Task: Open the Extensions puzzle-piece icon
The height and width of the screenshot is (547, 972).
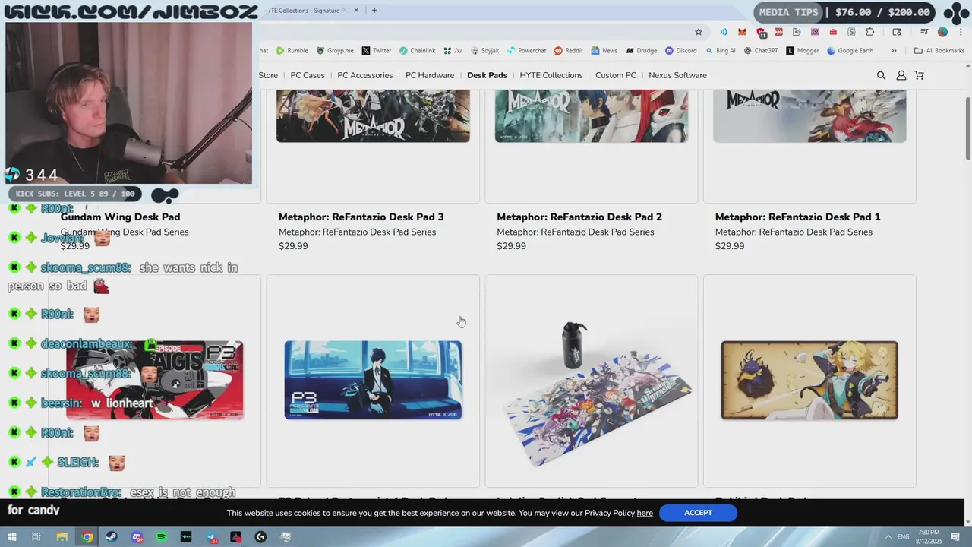Action: tap(870, 32)
